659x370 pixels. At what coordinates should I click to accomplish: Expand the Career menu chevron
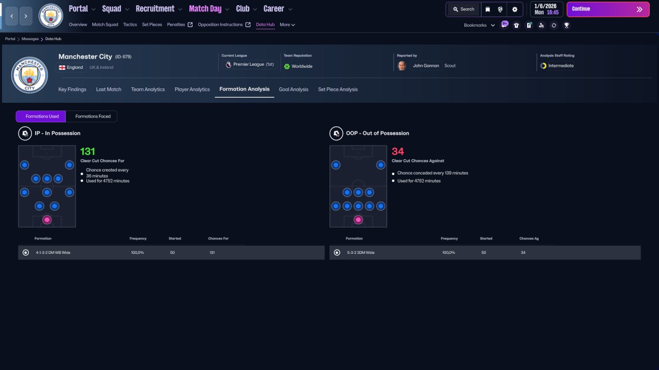[x=290, y=9]
